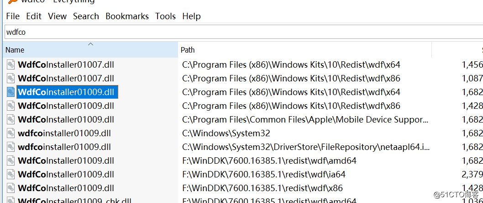Click DLL icon of the WinDDK redist\wdf\x86 row

click(11, 188)
